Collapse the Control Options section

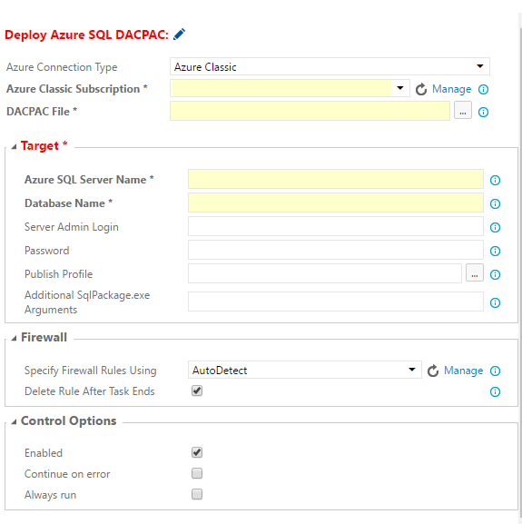pos(14,421)
